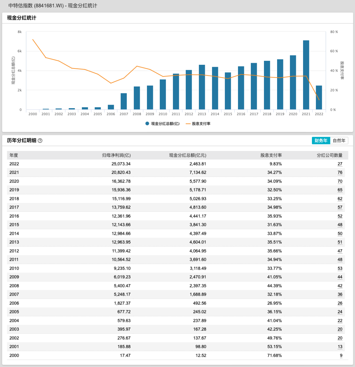355x367 pixels.
Task: Click payout ratio 9.83%
Action: pos(276,164)
